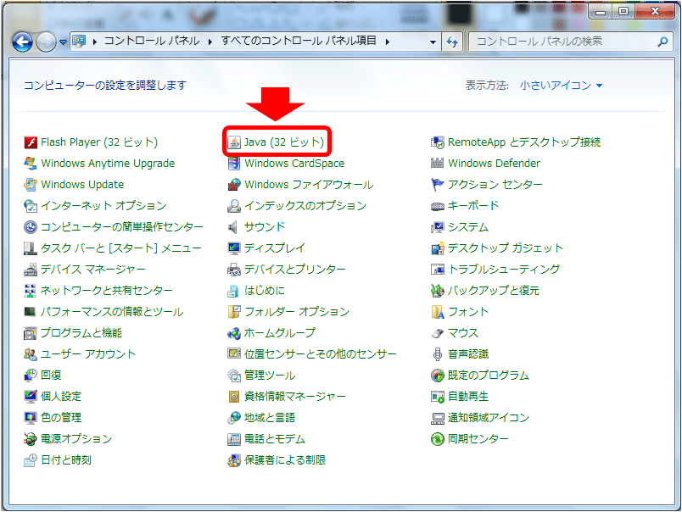This screenshot has width=682, height=512.
Task: Click the address bar refresh button
Action: tap(452, 42)
